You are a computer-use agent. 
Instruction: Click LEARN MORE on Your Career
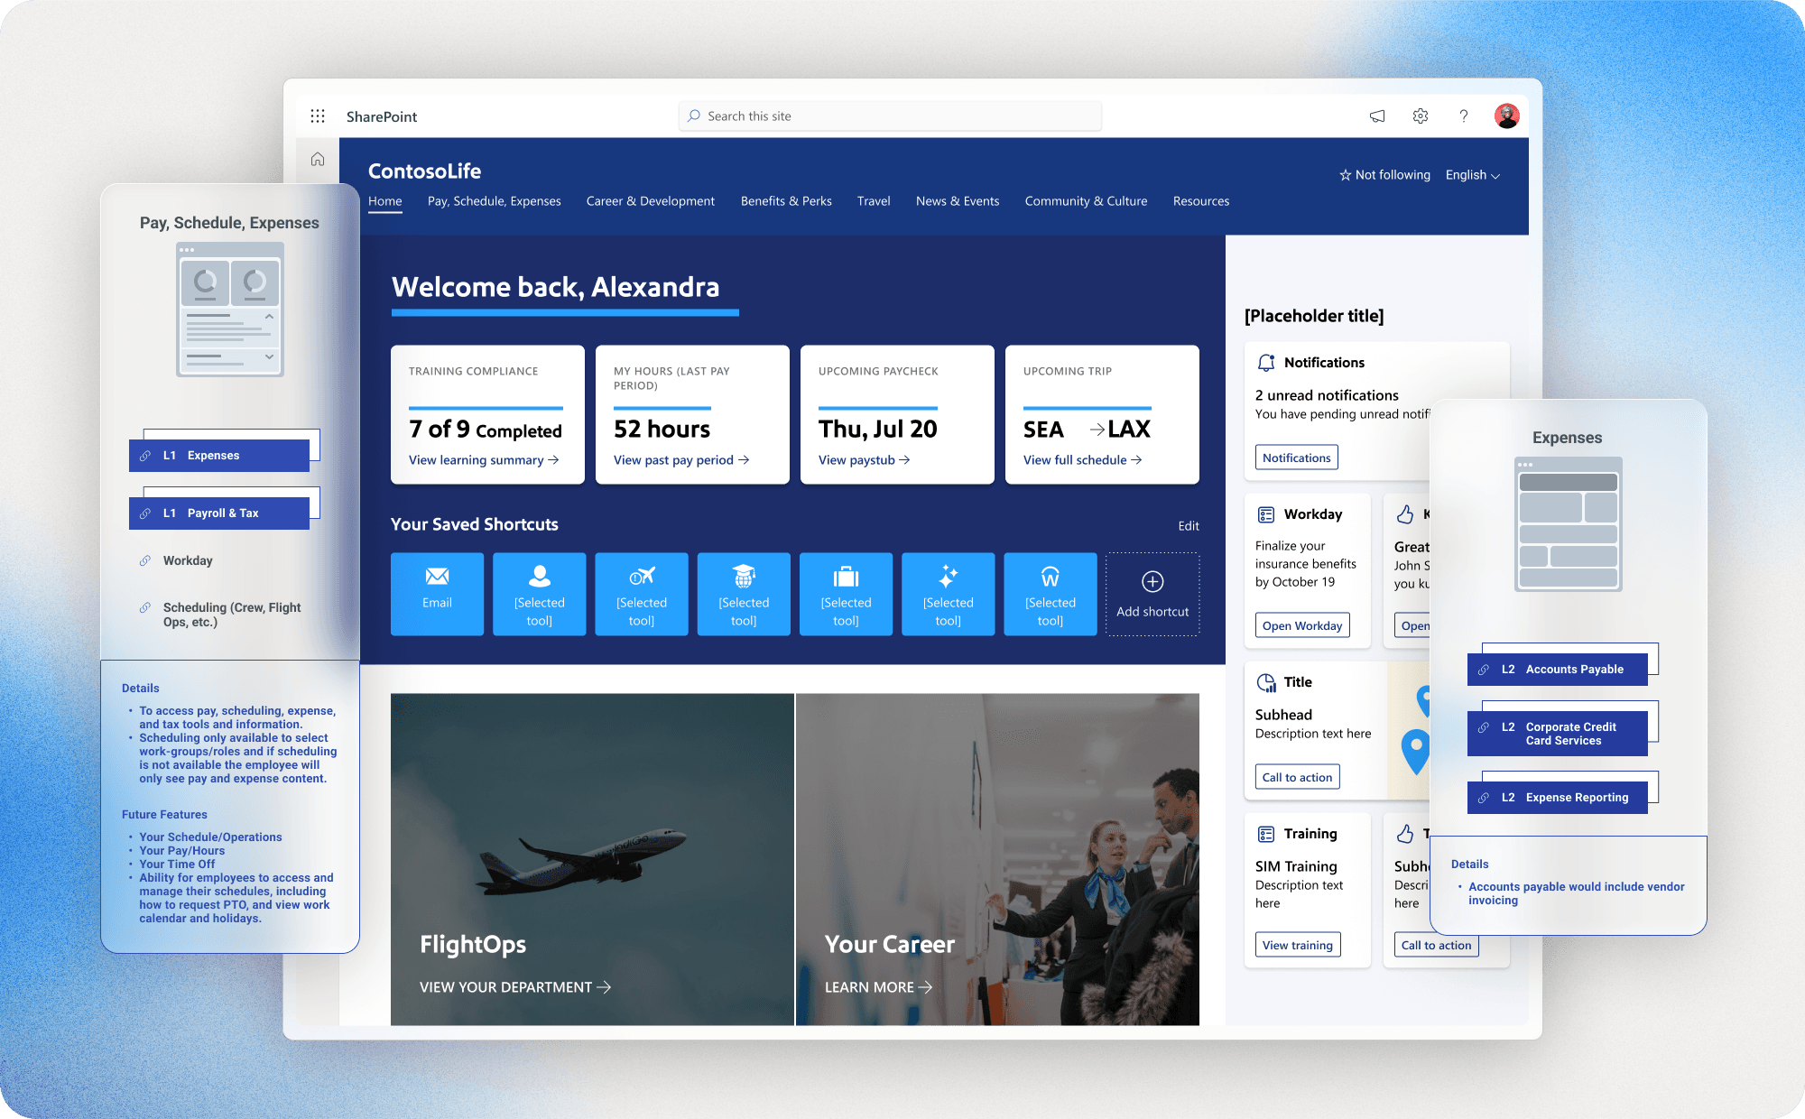click(x=878, y=987)
